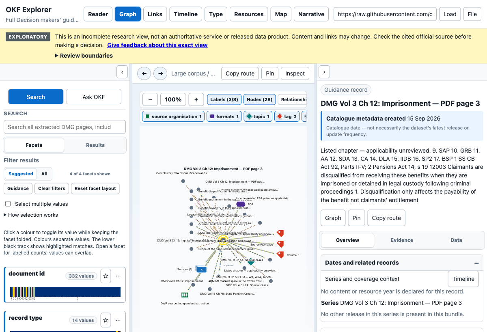Click Pin next to Inspect button
Viewport: 487px width, 332px height.
pos(270,73)
